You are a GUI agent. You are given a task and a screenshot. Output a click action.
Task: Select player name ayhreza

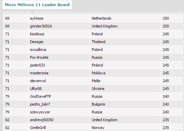pos(37,18)
